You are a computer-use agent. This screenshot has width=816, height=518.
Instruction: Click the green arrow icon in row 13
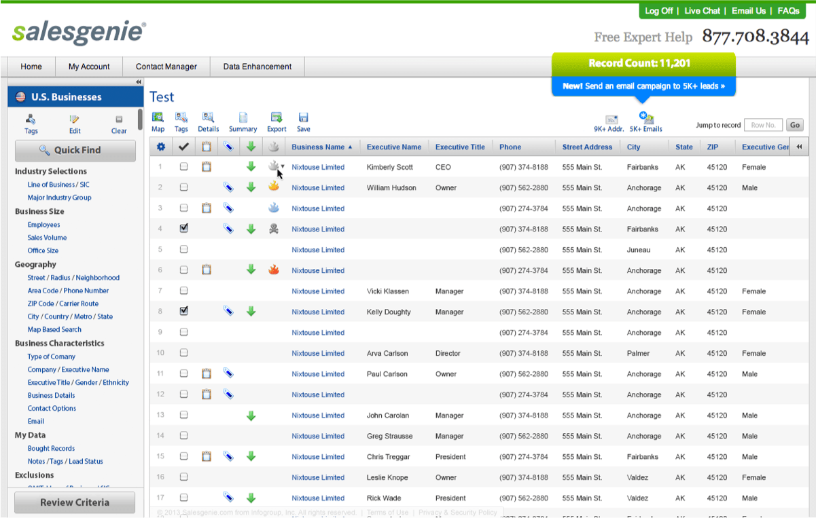[251, 415]
